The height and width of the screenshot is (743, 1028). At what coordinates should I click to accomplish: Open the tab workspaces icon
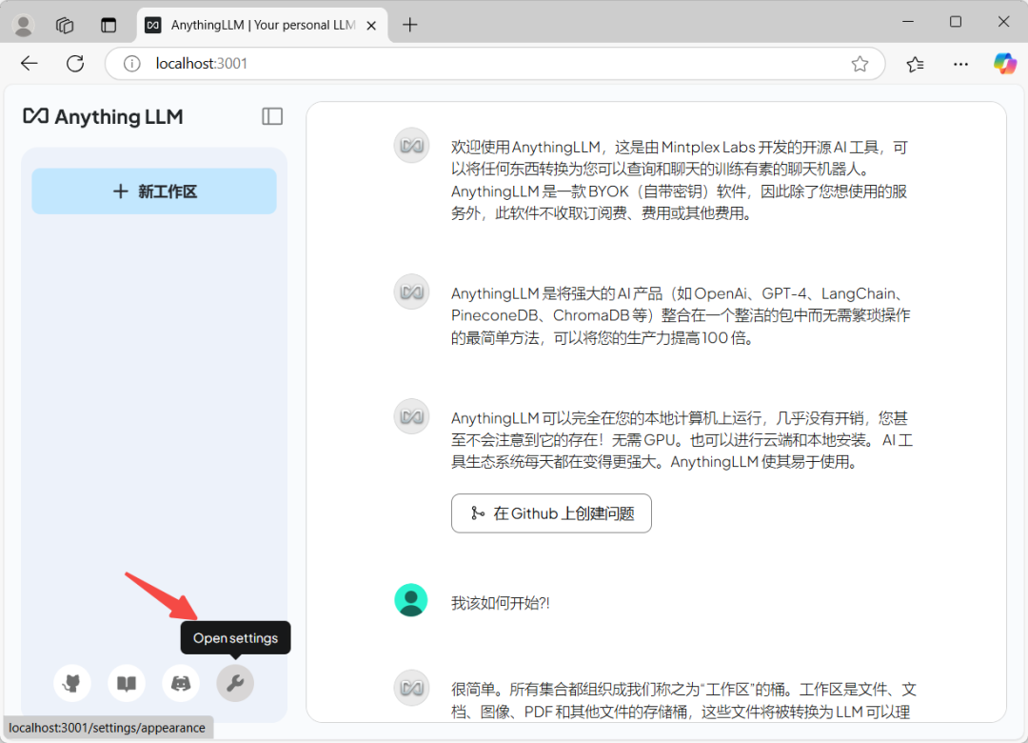[65, 25]
